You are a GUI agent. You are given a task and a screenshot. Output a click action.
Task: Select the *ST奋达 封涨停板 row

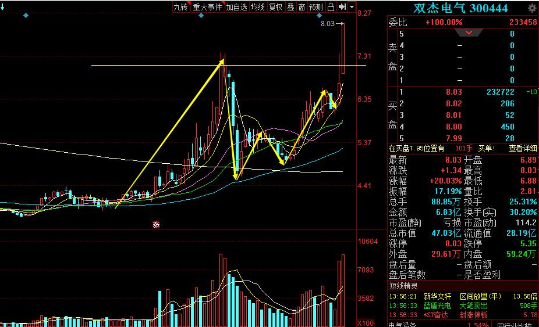[x=463, y=315]
